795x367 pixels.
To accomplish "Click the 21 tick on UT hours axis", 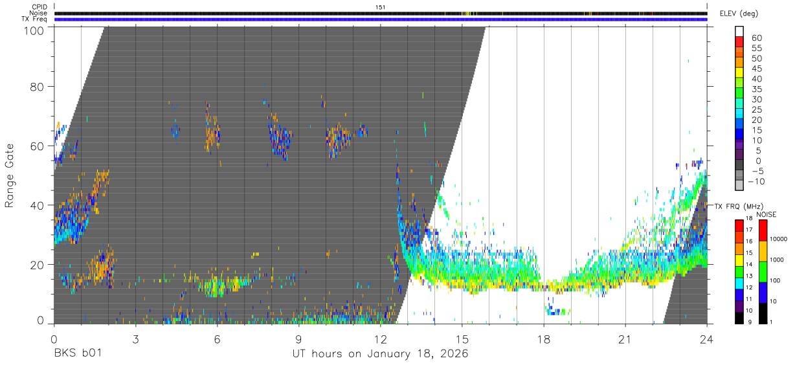I will coord(625,339).
